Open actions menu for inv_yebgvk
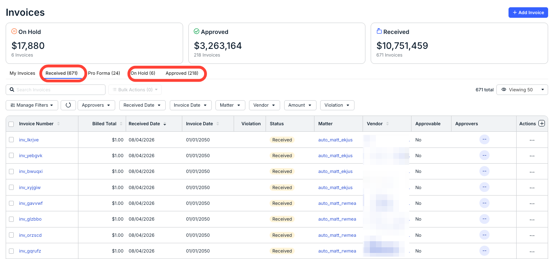 tap(532, 156)
